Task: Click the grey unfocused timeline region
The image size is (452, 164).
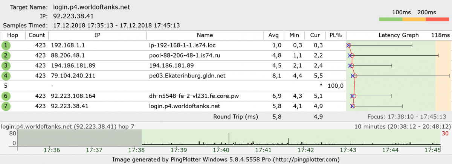Action: coord(79,138)
